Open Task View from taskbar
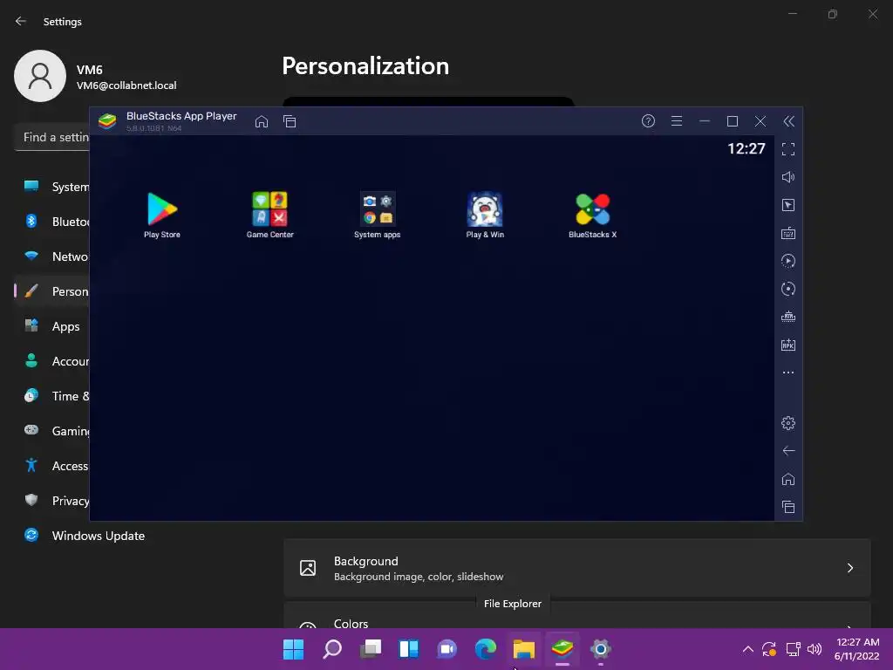This screenshot has height=670, width=893. click(x=370, y=649)
